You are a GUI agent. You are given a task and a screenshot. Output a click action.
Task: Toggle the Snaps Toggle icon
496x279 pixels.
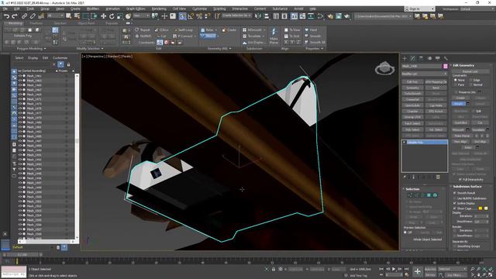tap(183, 15)
